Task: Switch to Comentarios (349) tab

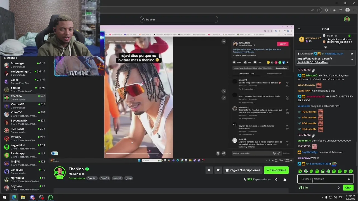Action: [x=246, y=74]
